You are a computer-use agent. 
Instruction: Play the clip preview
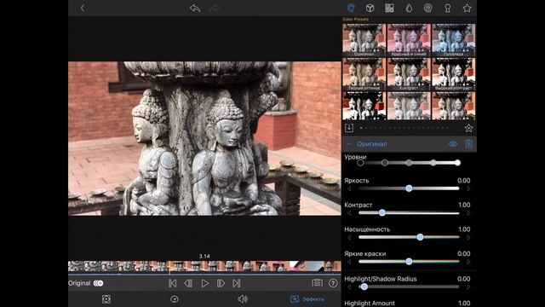(x=205, y=283)
